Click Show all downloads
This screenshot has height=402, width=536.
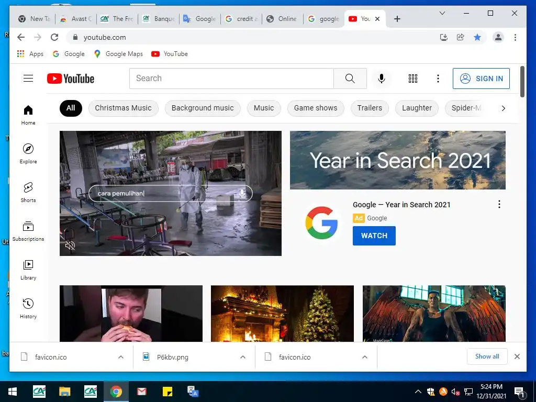(x=487, y=356)
